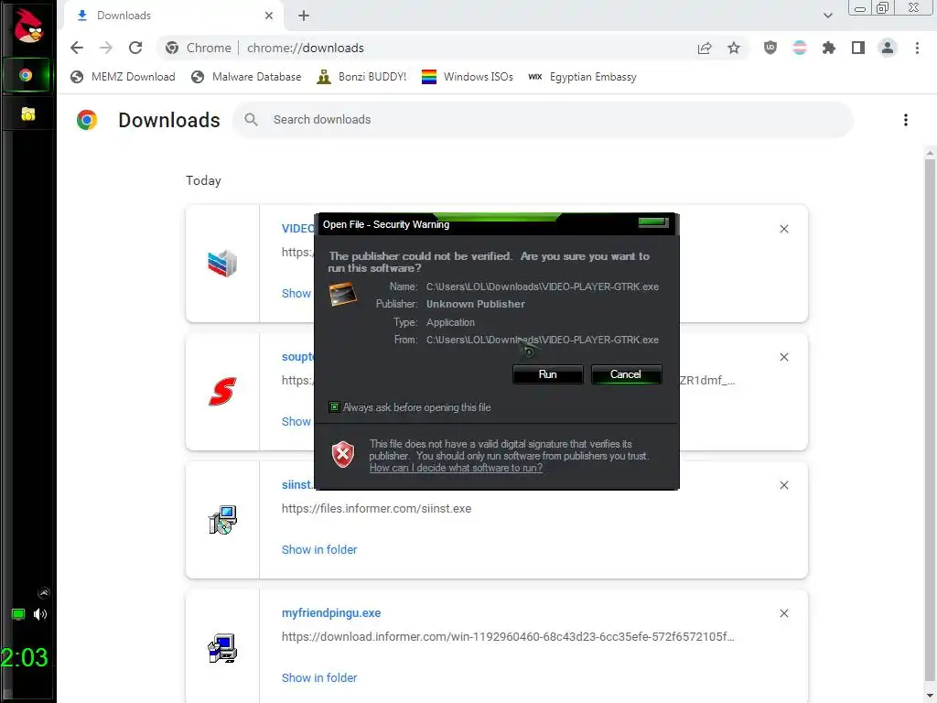Show hidden tray icons arrow
The image size is (937, 703).
click(x=44, y=593)
